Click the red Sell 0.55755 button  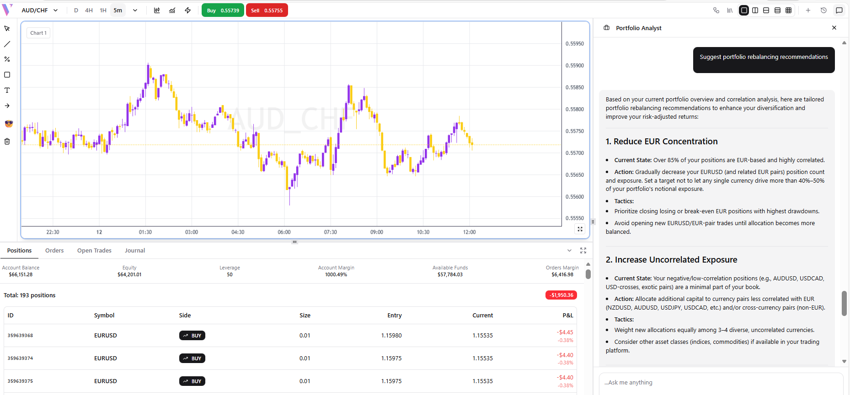(267, 11)
